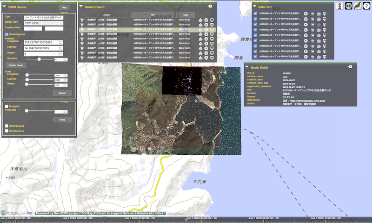The height and width of the screenshot is (223, 372).
Task: Click the Title search input field
Action: (43, 18)
